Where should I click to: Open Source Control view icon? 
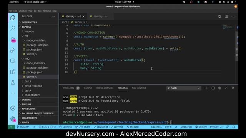tap(13, 39)
